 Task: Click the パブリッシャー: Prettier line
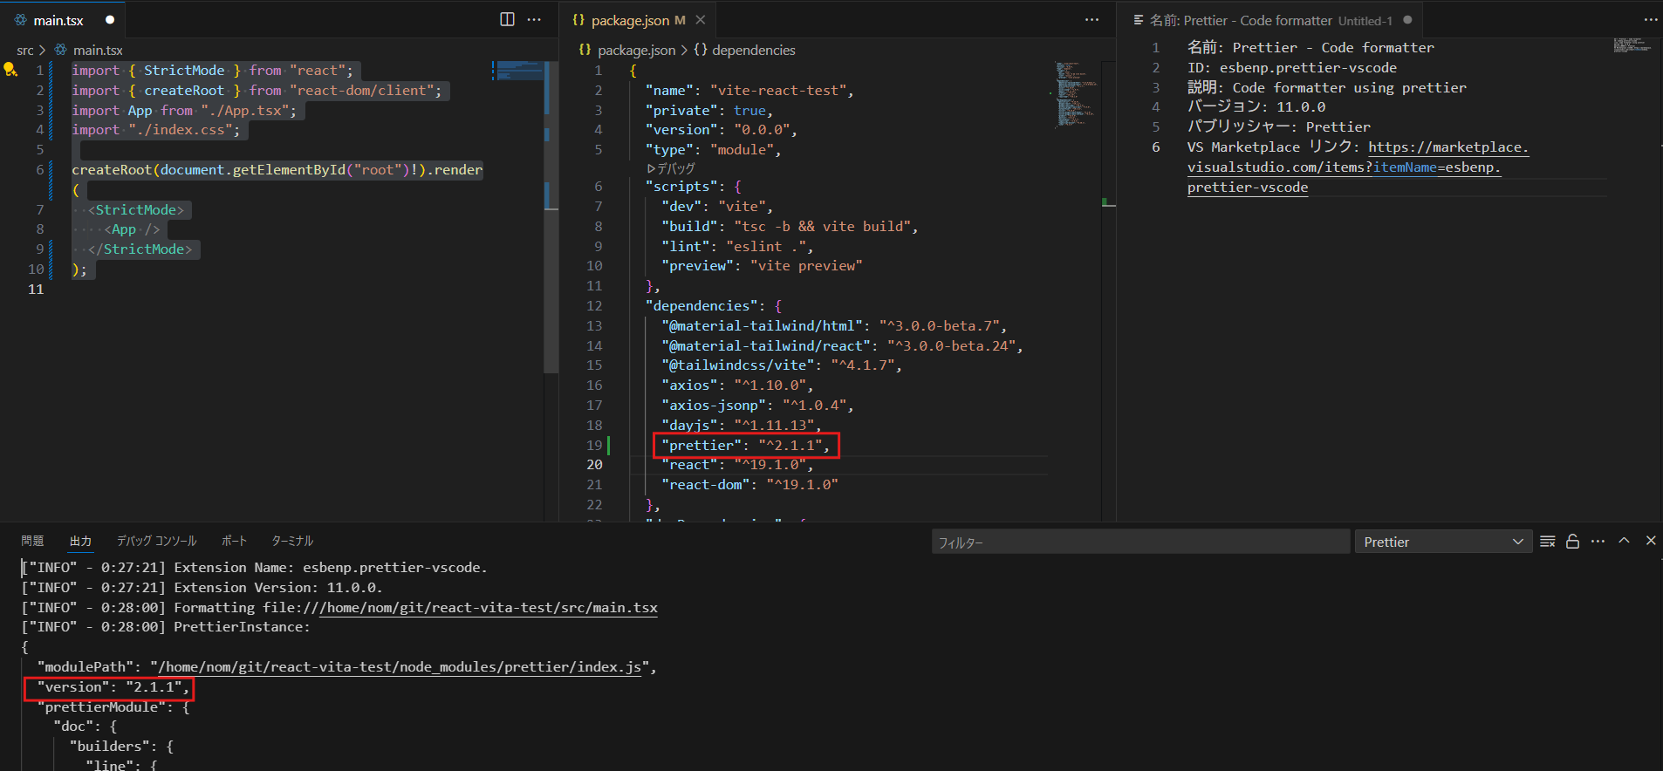pos(1278,126)
